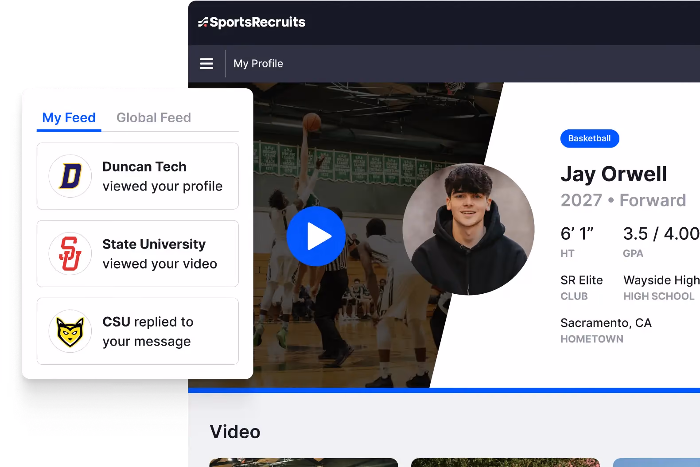Click the 2027 • Forward text
This screenshot has width=700, height=467.
pyautogui.click(x=623, y=200)
